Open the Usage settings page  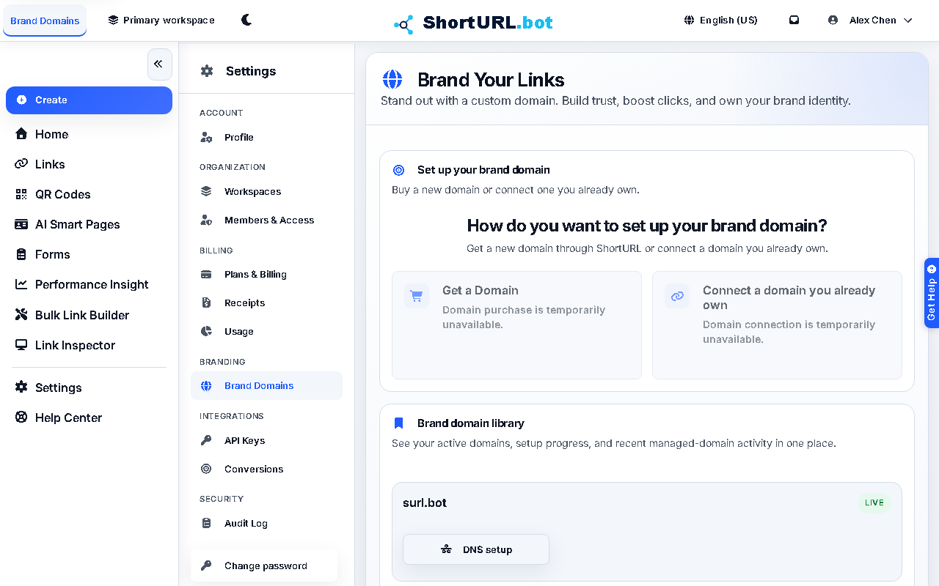tap(266, 332)
